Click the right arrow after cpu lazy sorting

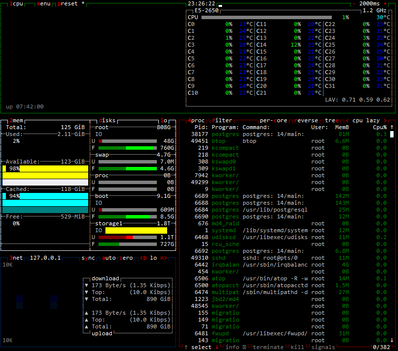point(385,120)
